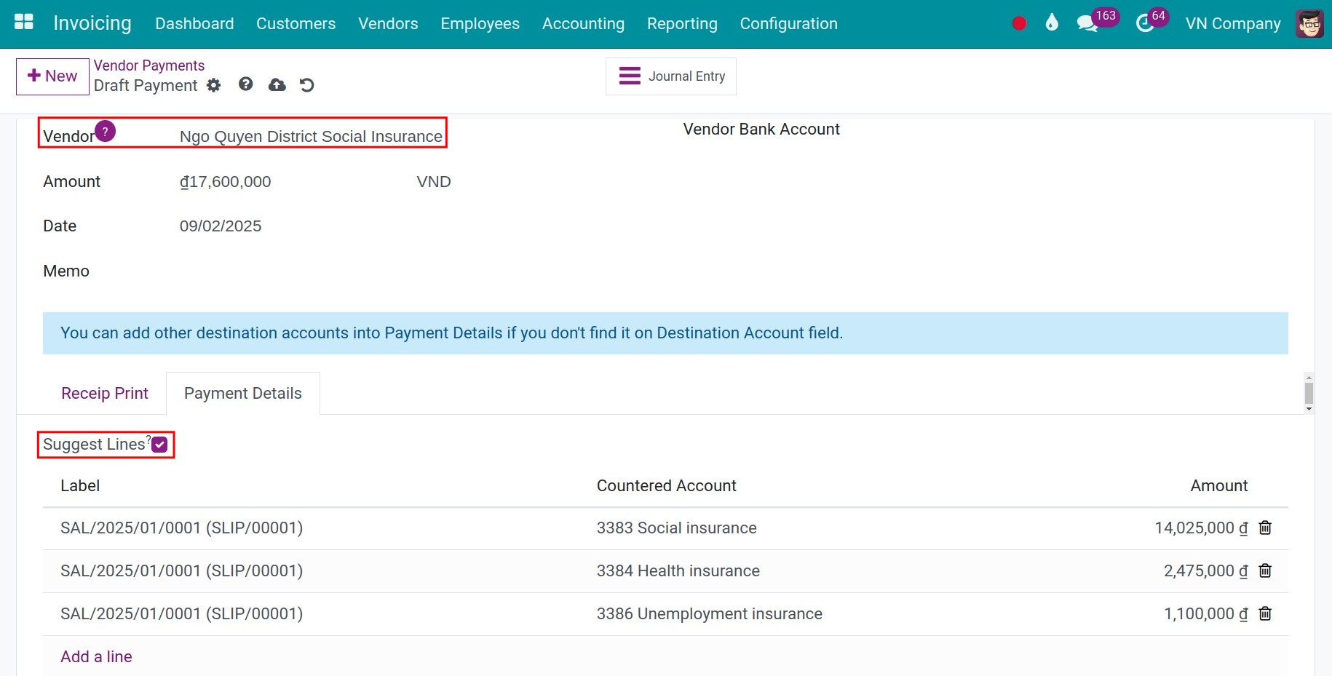
Task: Click the 3386 Unemployment insurance account cell
Action: pos(710,614)
